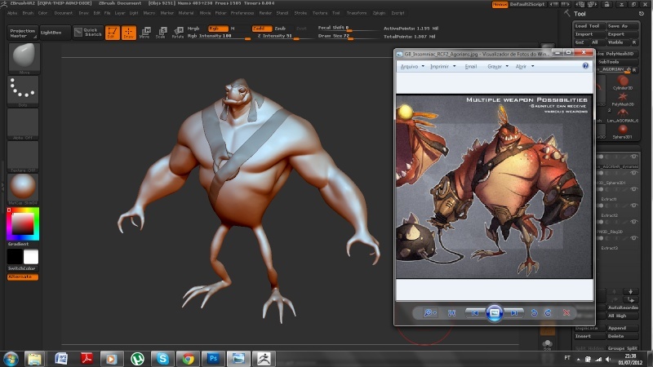This screenshot has height=367, width=653.
Task: Toggle visibility eye of AGORIAN dynamesh subtool
Action: pos(633,157)
